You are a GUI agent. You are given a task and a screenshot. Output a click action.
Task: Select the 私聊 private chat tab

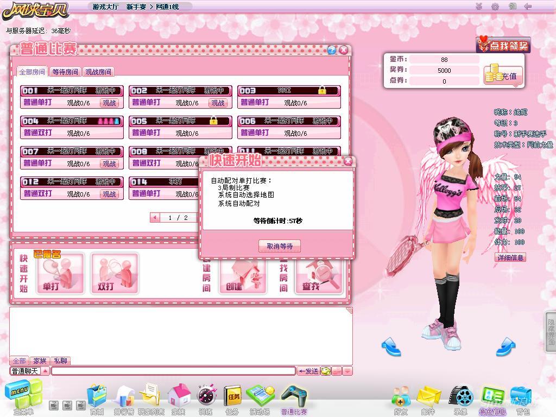pyautogui.click(x=61, y=361)
